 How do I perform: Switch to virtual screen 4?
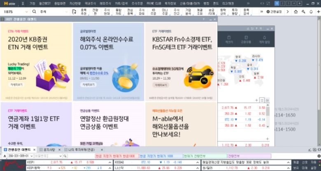pyautogui.click(x=294, y=3)
